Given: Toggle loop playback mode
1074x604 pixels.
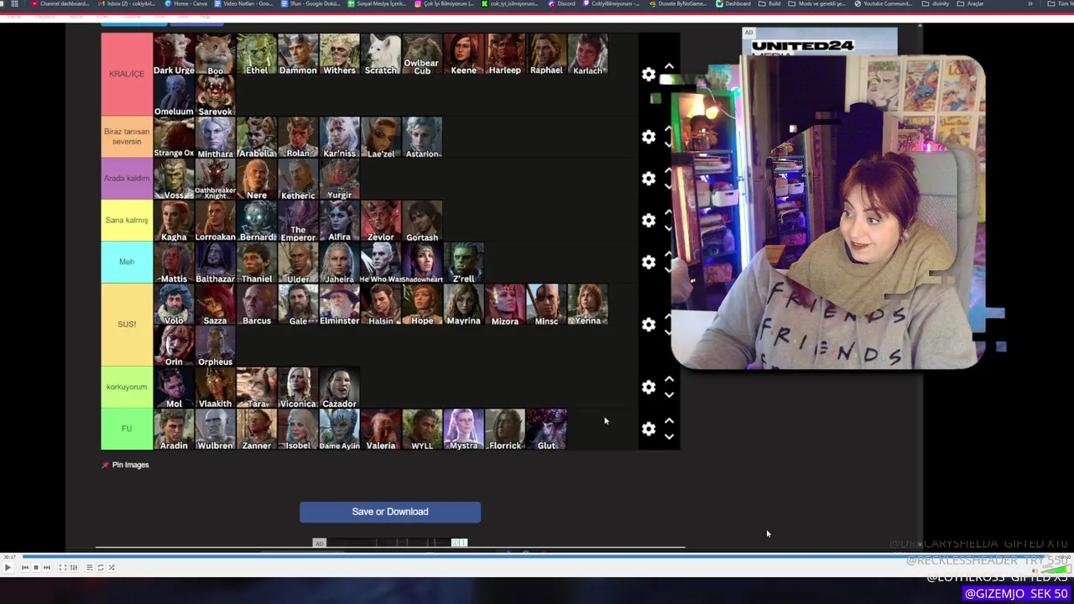Looking at the screenshot, I should 100,568.
